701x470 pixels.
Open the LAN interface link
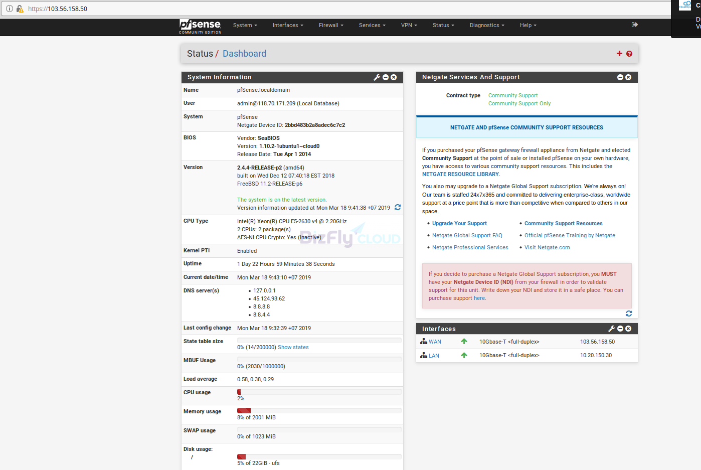point(434,356)
